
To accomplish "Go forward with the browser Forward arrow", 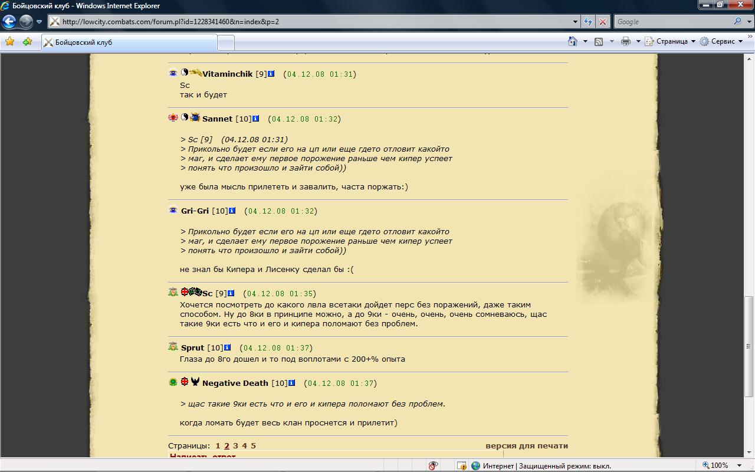I will click(x=26, y=22).
